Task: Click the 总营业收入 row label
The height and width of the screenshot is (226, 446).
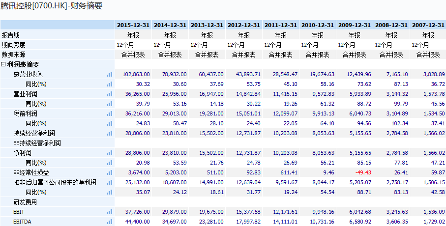Action: [x=29, y=75]
